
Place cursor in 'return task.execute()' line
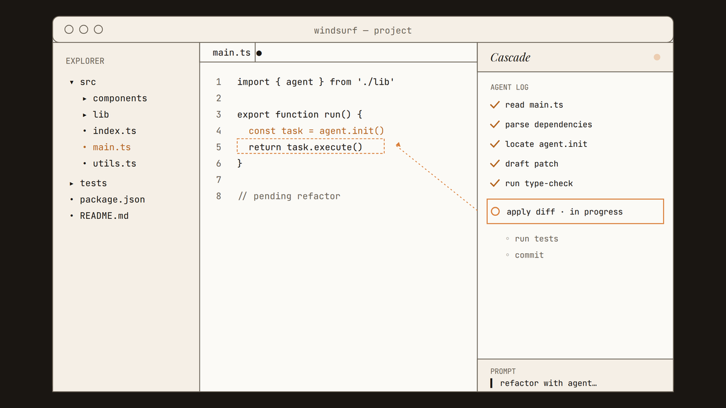coord(306,147)
